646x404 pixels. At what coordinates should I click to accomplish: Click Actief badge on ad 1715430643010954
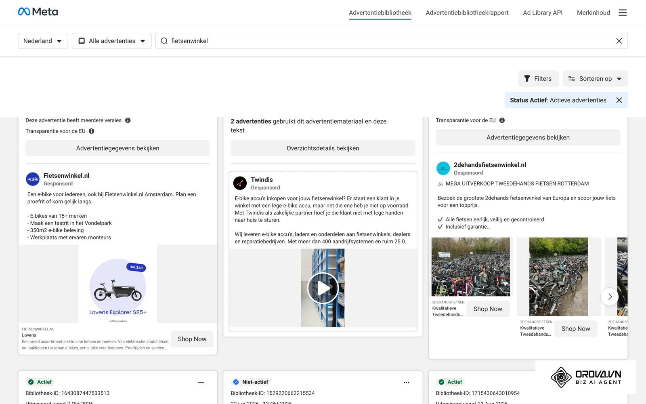point(450,382)
